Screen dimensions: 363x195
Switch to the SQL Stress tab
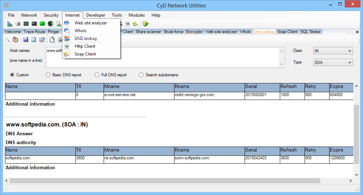tap(310, 32)
